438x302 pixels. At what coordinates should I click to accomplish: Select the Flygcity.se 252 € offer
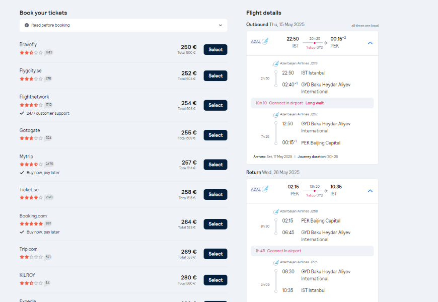[x=215, y=75]
